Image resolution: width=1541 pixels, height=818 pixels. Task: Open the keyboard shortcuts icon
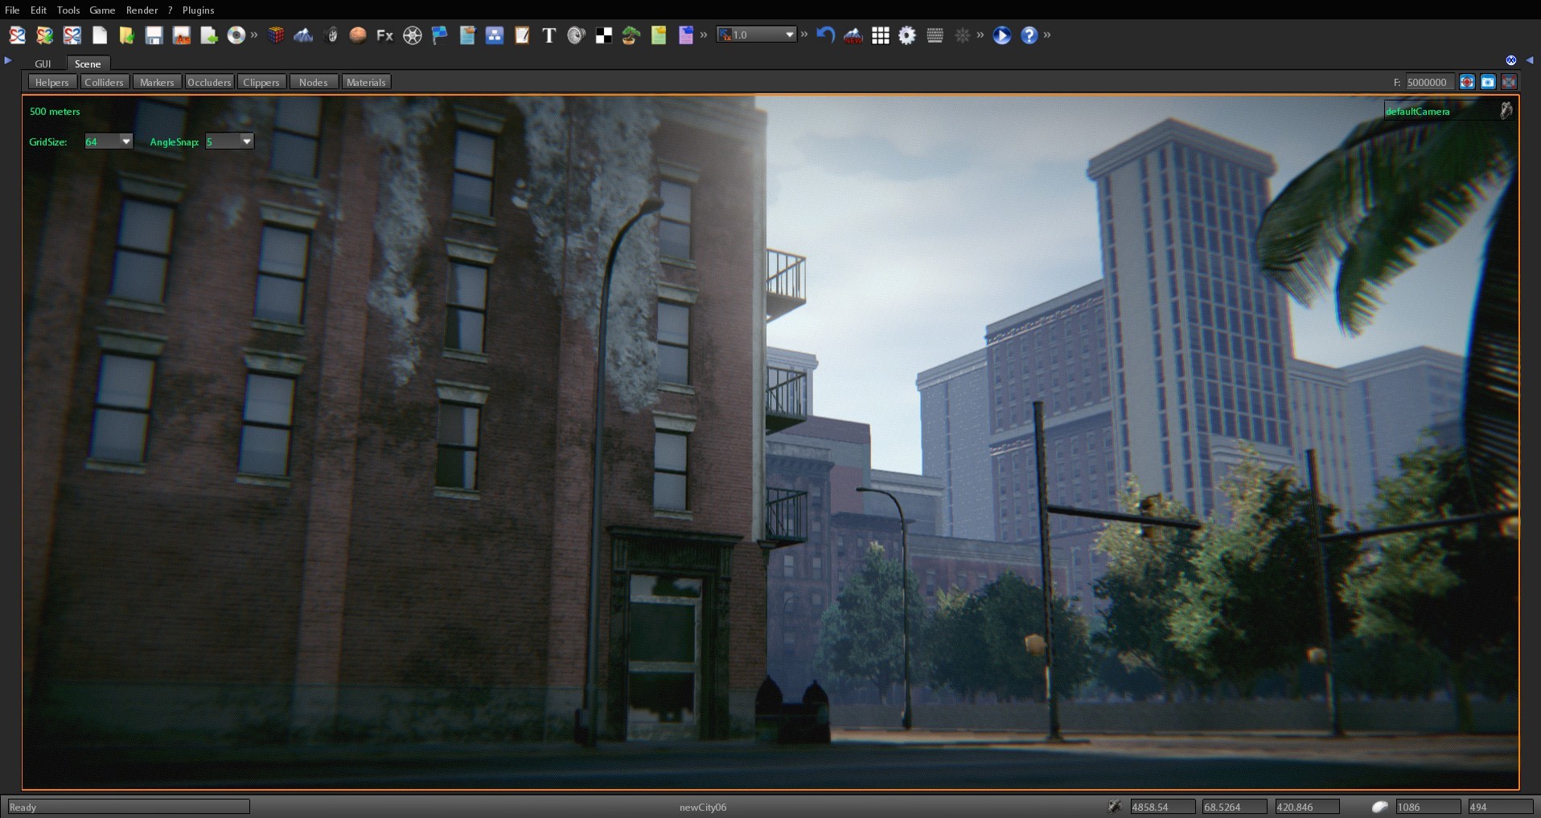click(x=935, y=35)
